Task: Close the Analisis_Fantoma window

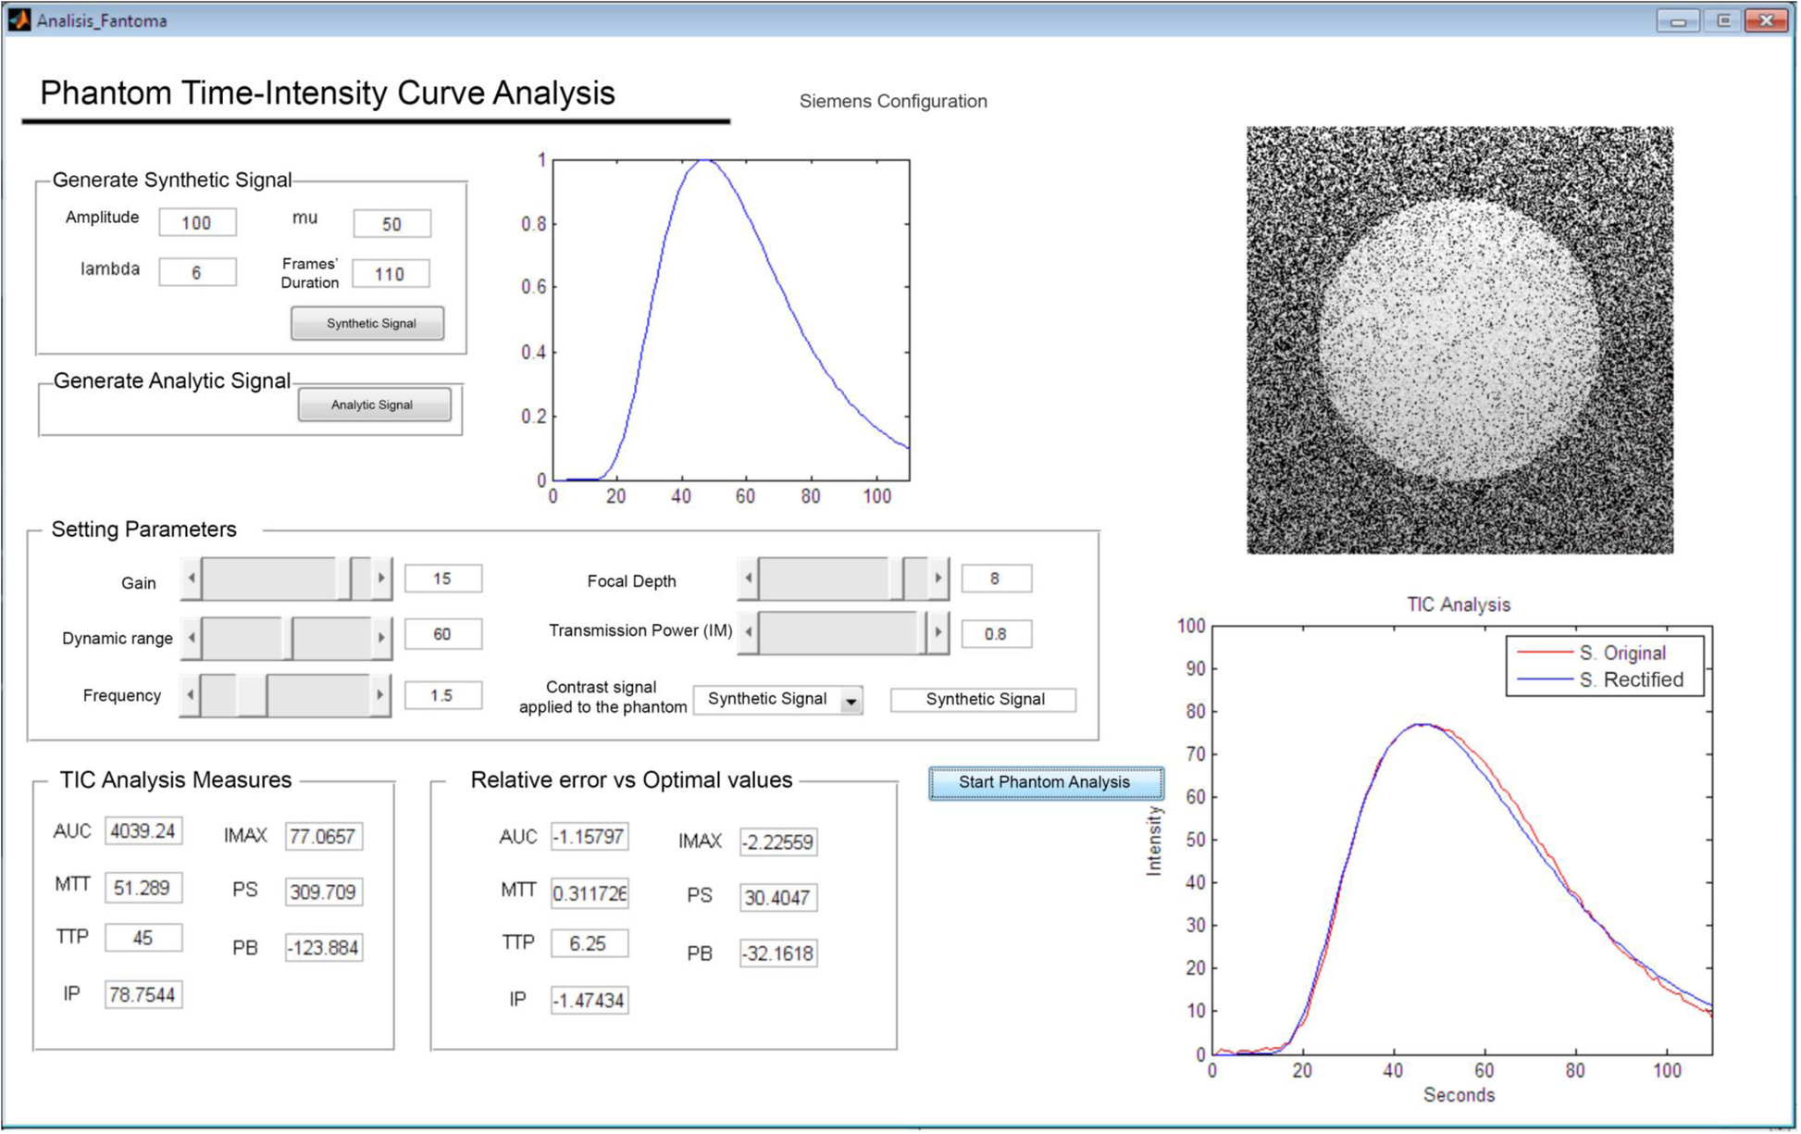Action: coord(1767,20)
